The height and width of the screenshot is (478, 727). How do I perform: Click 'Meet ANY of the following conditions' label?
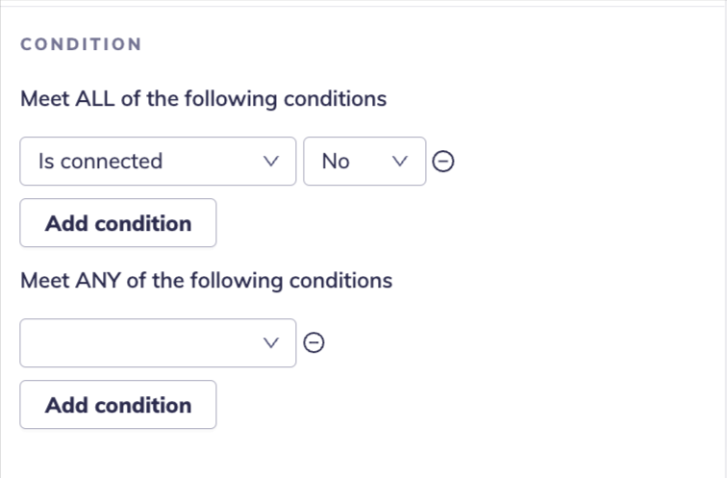click(206, 281)
